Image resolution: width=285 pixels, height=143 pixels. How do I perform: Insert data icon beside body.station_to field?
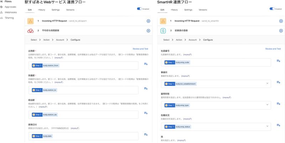coord(146,89)
